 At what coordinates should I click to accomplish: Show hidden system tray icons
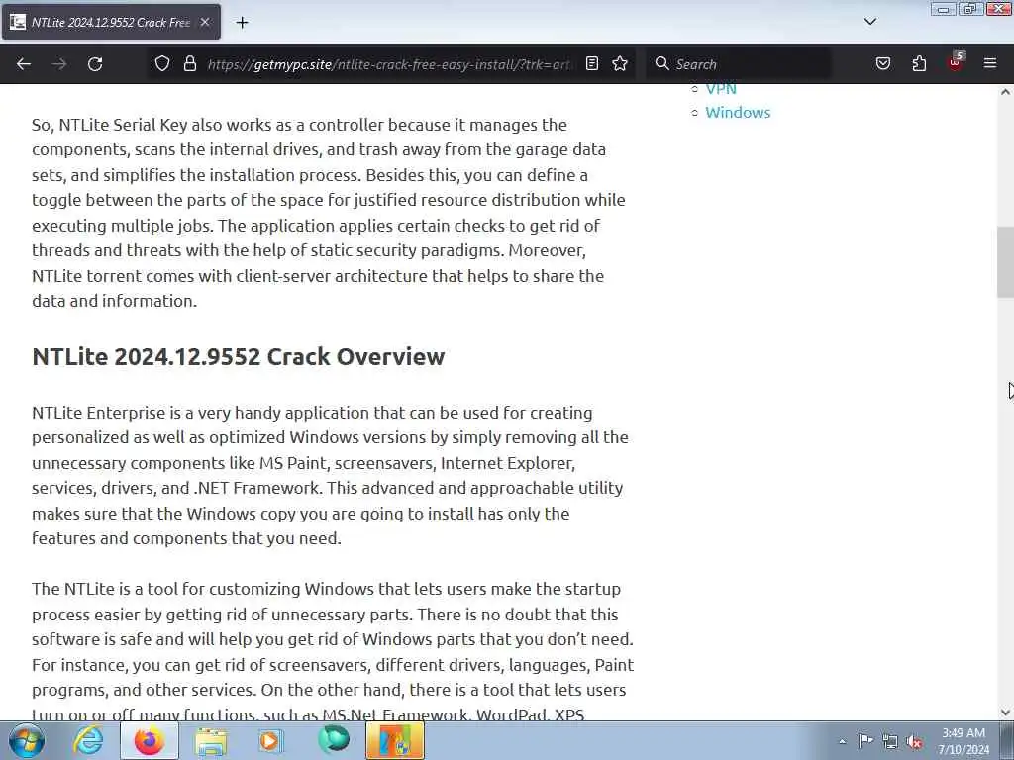pyautogui.click(x=842, y=741)
